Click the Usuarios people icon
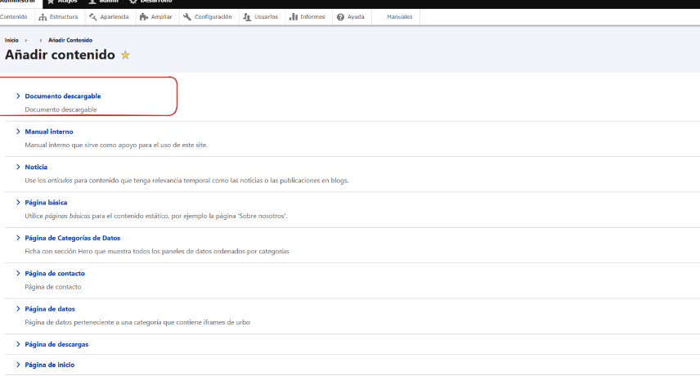The height and width of the screenshot is (376, 700). pos(247,17)
